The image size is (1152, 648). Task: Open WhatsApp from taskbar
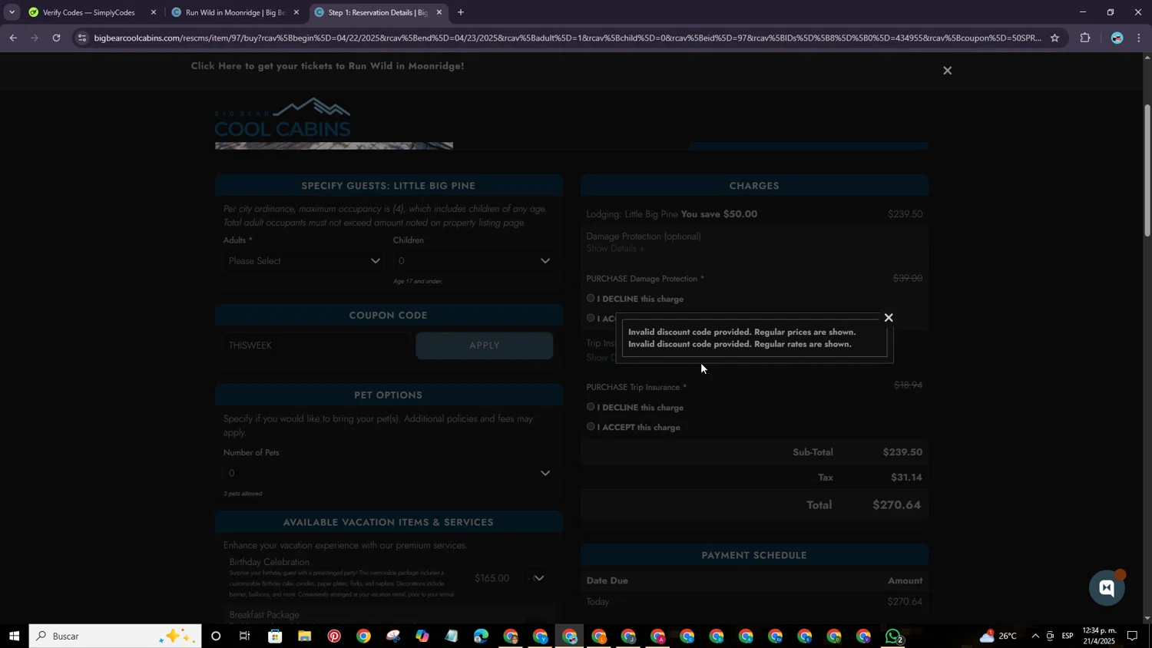[893, 636]
